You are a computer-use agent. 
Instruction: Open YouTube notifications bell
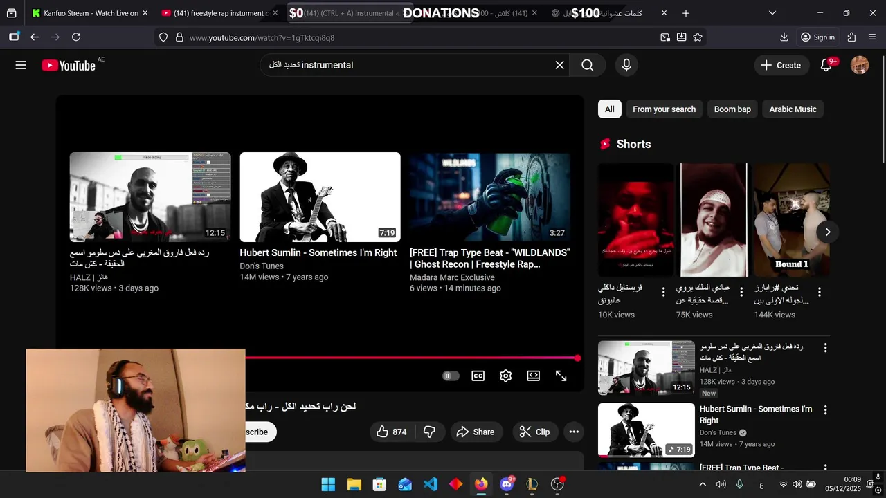[826, 65]
